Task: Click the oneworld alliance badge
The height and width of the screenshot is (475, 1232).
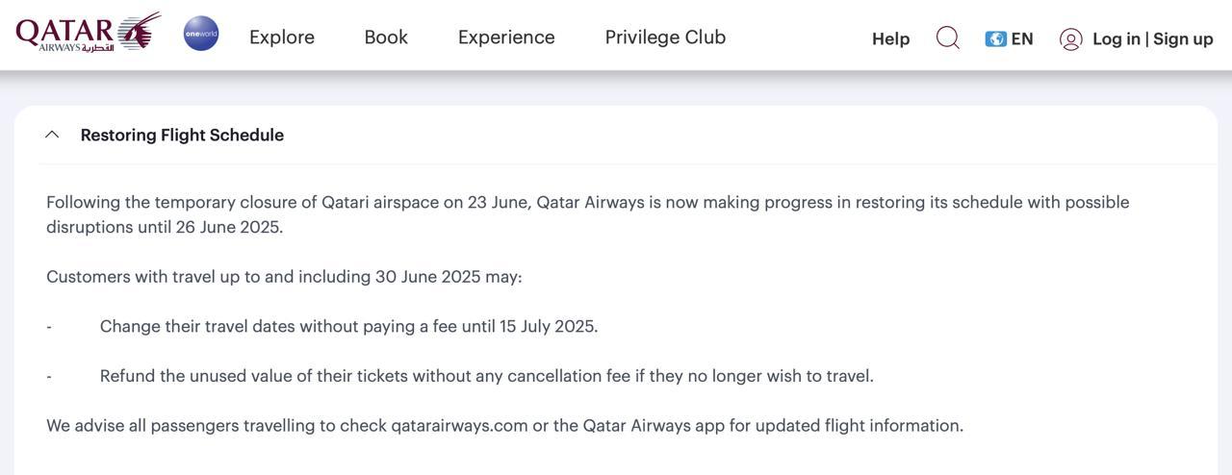Action: 201,34
